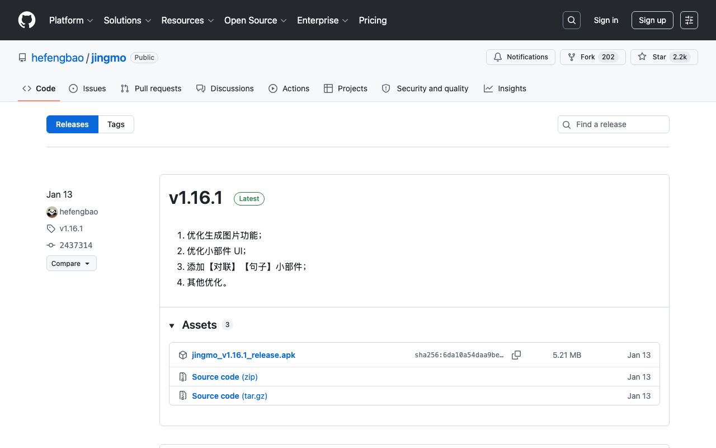Viewport: 716px width, 448px height.
Task: Download jingmo_v1.16.1_release.apk
Action: coord(243,355)
